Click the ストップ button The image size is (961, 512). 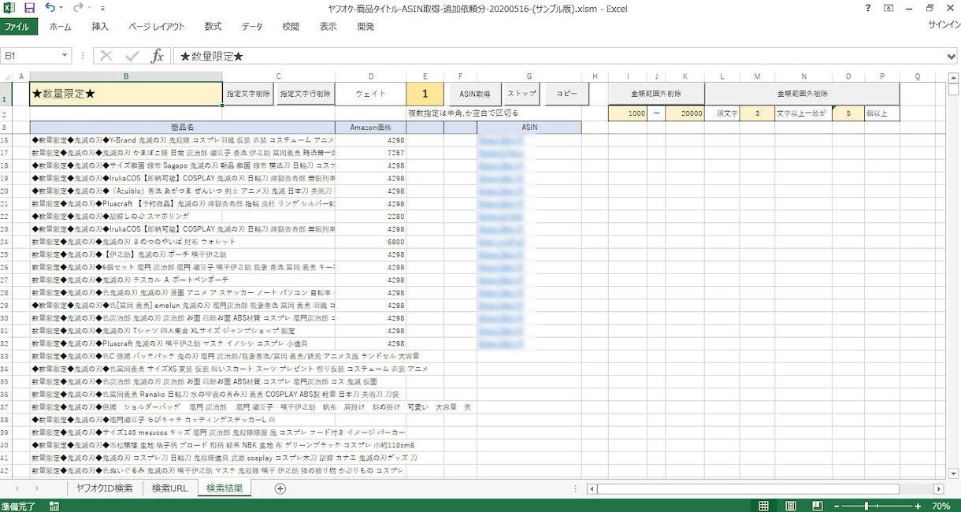(x=522, y=94)
